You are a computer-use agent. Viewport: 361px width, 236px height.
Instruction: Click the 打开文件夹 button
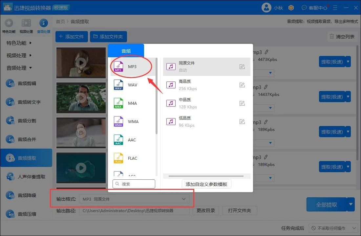point(239,211)
